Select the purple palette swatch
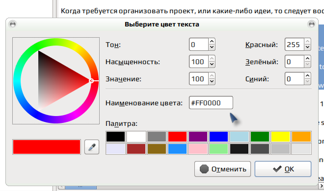324x191 pixels. pos(198,137)
